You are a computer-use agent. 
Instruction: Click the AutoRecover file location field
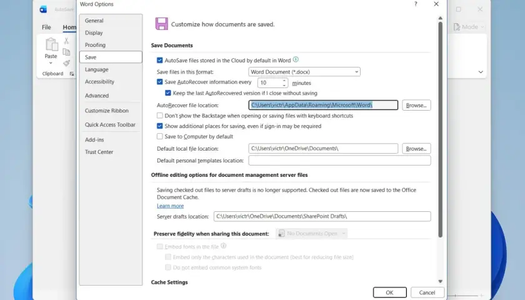(x=323, y=105)
